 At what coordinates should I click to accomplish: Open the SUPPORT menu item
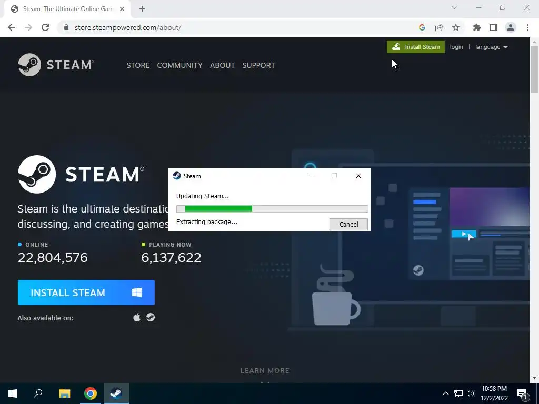[x=258, y=65]
